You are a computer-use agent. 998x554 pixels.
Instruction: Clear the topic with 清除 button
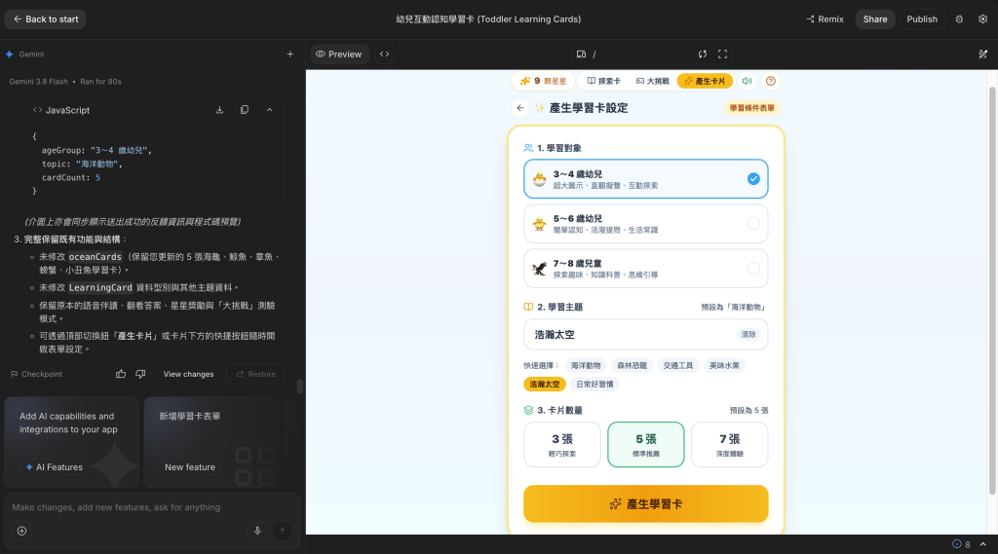pyautogui.click(x=748, y=335)
